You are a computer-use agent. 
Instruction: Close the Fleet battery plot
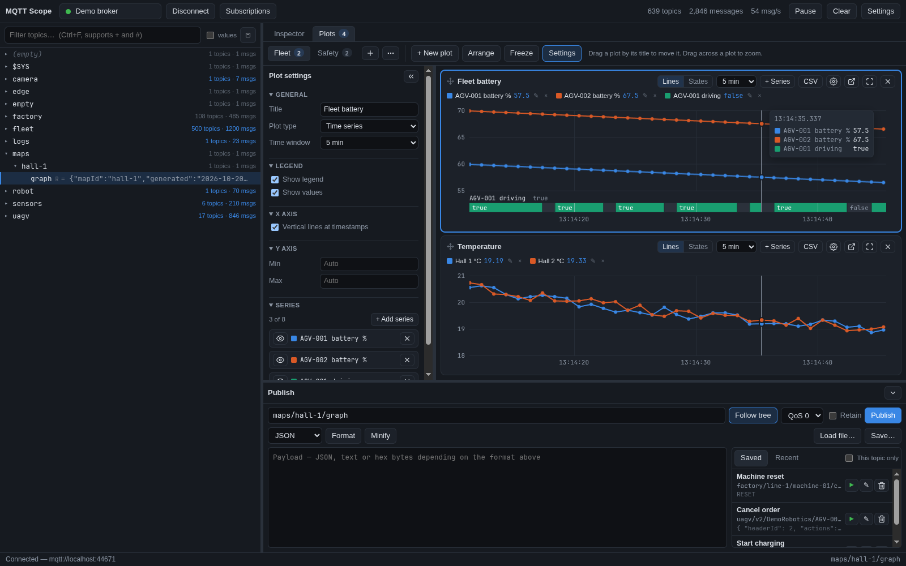(888, 82)
